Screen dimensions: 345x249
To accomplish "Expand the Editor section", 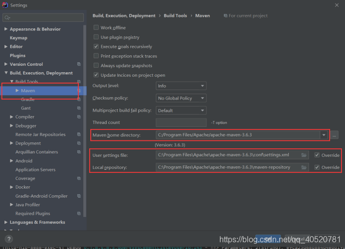I will pos(6,46).
